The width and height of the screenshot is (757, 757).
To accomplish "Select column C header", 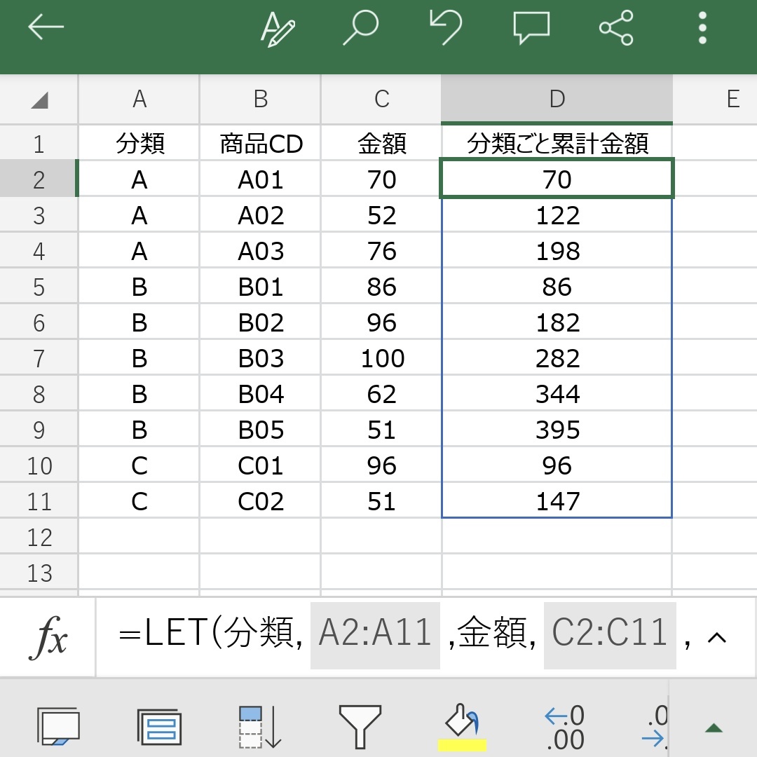I will click(x=381, y=99).
